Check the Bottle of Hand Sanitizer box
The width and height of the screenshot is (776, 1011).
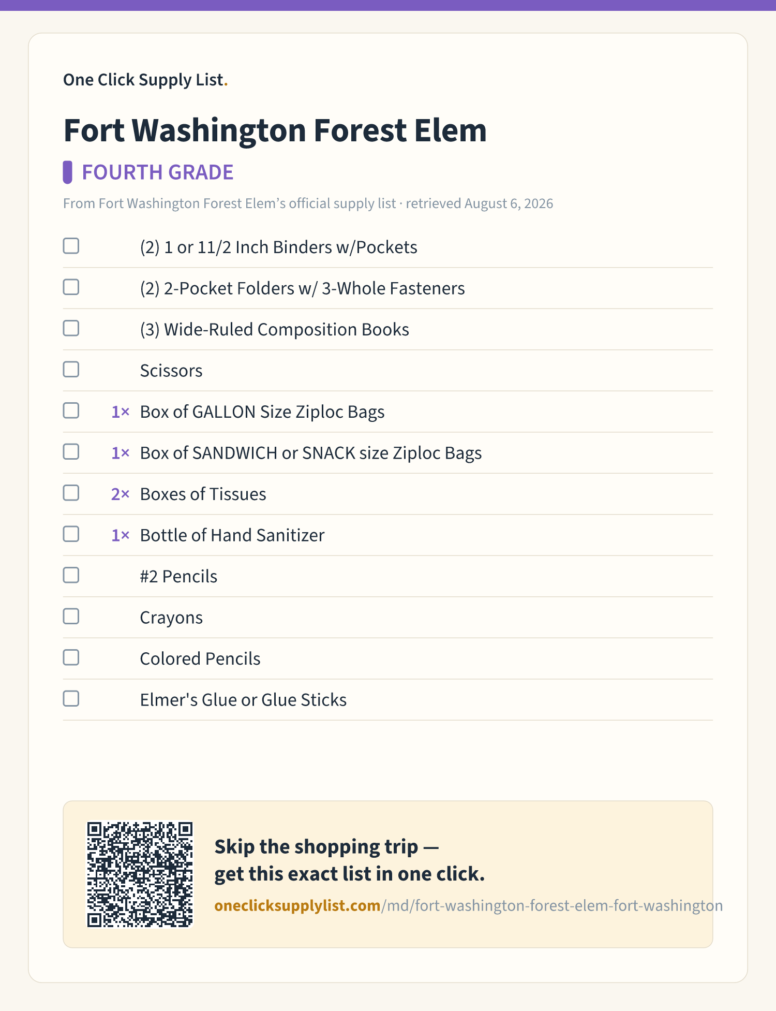click(x=71, y=534)
